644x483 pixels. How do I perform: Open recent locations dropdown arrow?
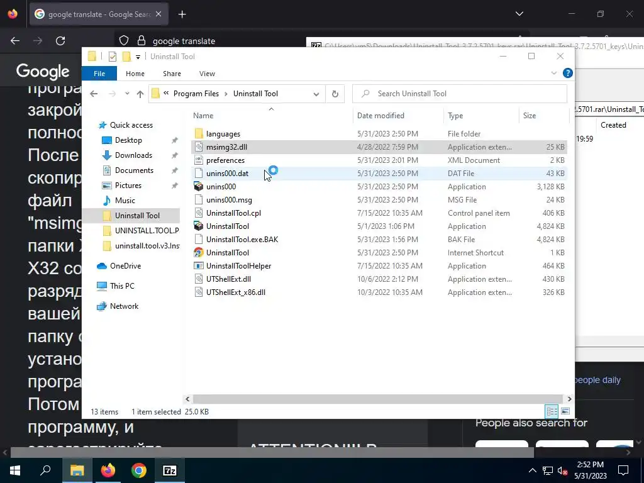[x=127, y=94]
